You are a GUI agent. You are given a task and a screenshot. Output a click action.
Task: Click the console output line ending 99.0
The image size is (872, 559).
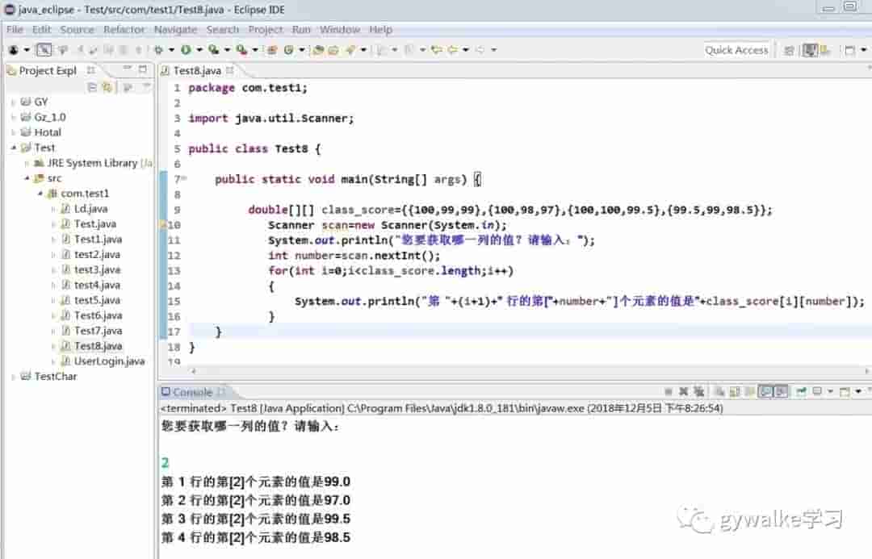256,482
